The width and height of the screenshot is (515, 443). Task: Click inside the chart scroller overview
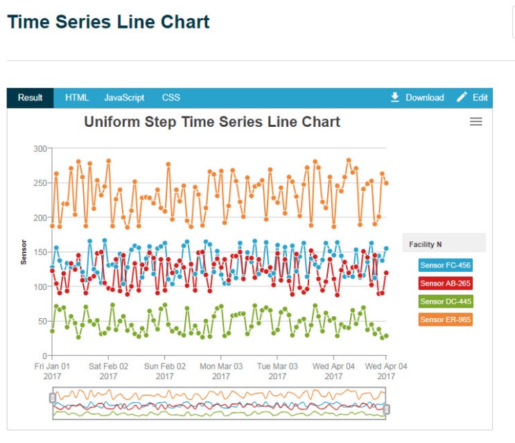[219, 403]
